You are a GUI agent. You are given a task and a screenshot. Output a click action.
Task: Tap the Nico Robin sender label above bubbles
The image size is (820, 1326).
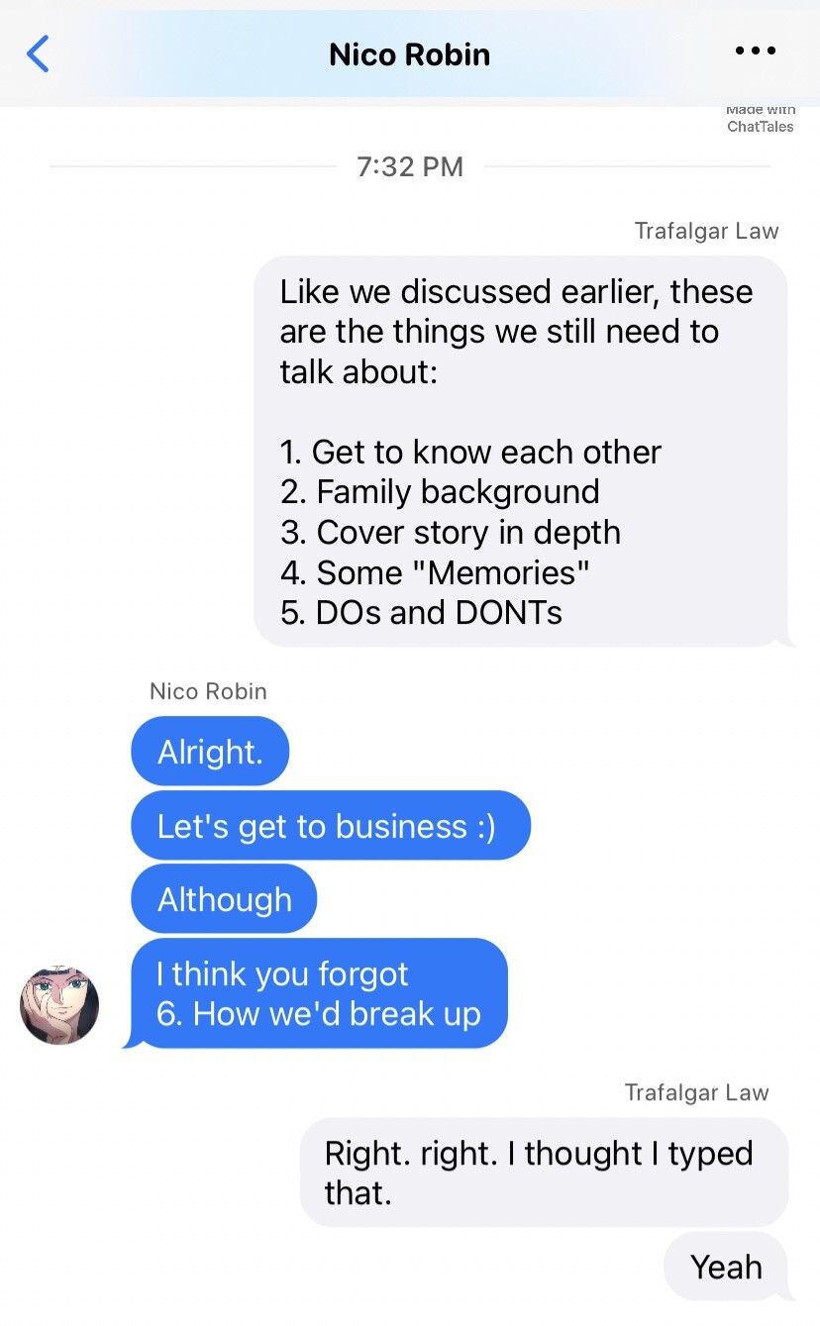click(208, 690)
